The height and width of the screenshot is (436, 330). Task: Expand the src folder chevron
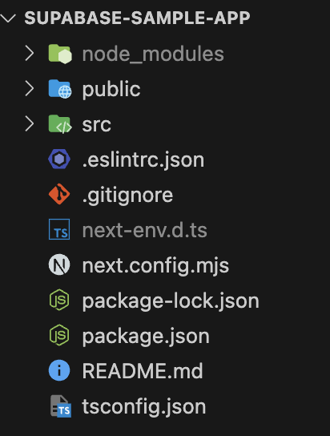tap(30, 124)
